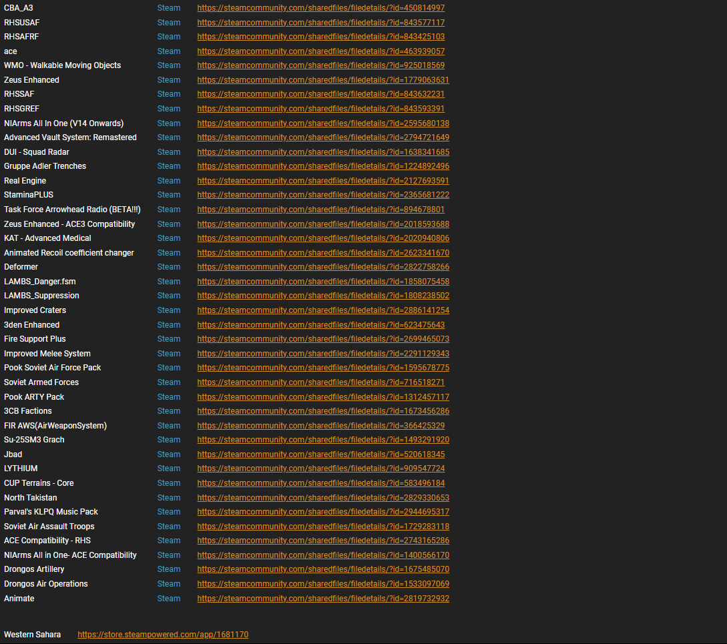The height and width of the screenshot is (644, 727).
Task: Select the 'Western Sahara' label
Action: [33, 635]
